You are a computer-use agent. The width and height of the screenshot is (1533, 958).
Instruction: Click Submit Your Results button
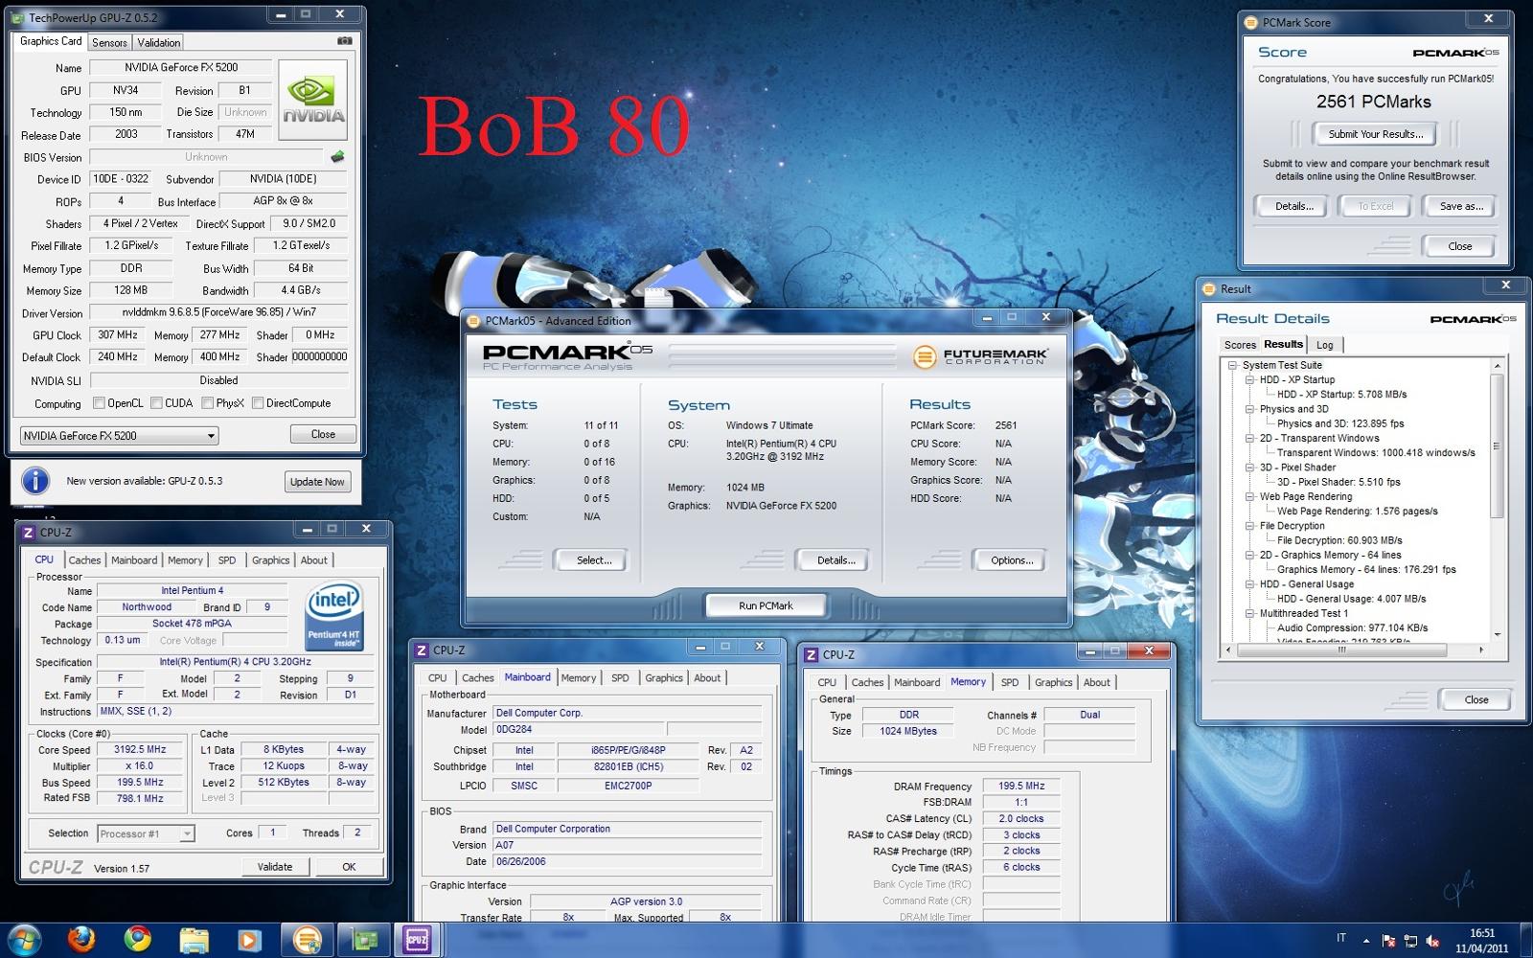pyautogui.click(x=1376, y=134)
